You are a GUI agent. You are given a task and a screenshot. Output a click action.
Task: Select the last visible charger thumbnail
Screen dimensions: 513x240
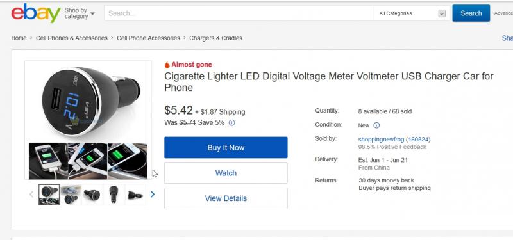(135, 195)
